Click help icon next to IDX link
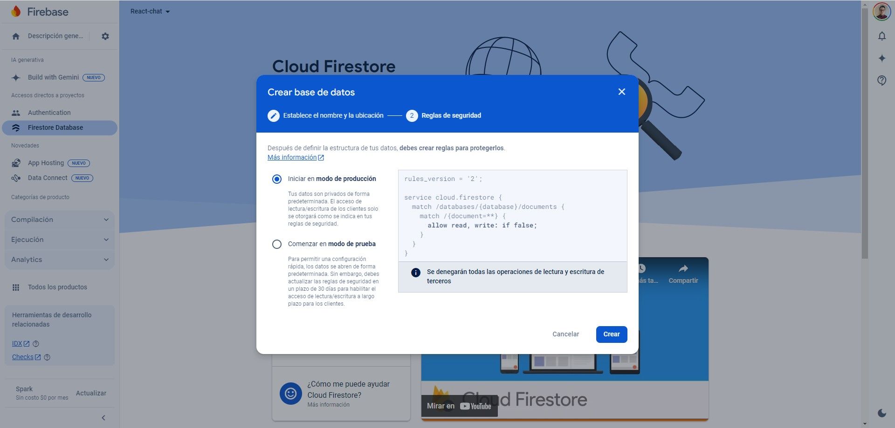The image size is (895, 428). [x=36, y=344]
